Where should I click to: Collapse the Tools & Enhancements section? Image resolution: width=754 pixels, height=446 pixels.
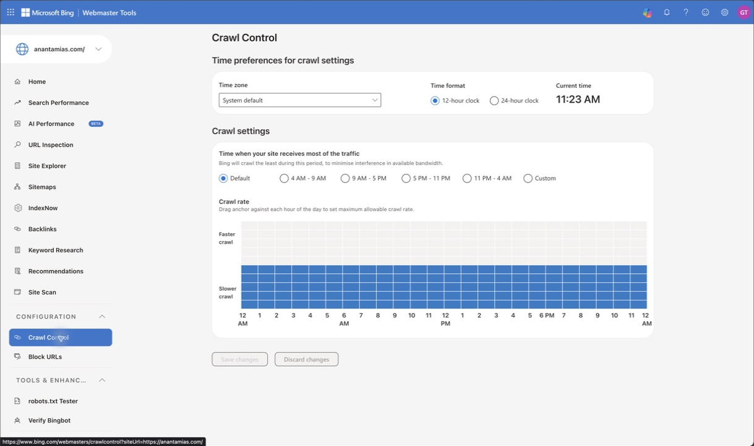click(x=102, y=380)
